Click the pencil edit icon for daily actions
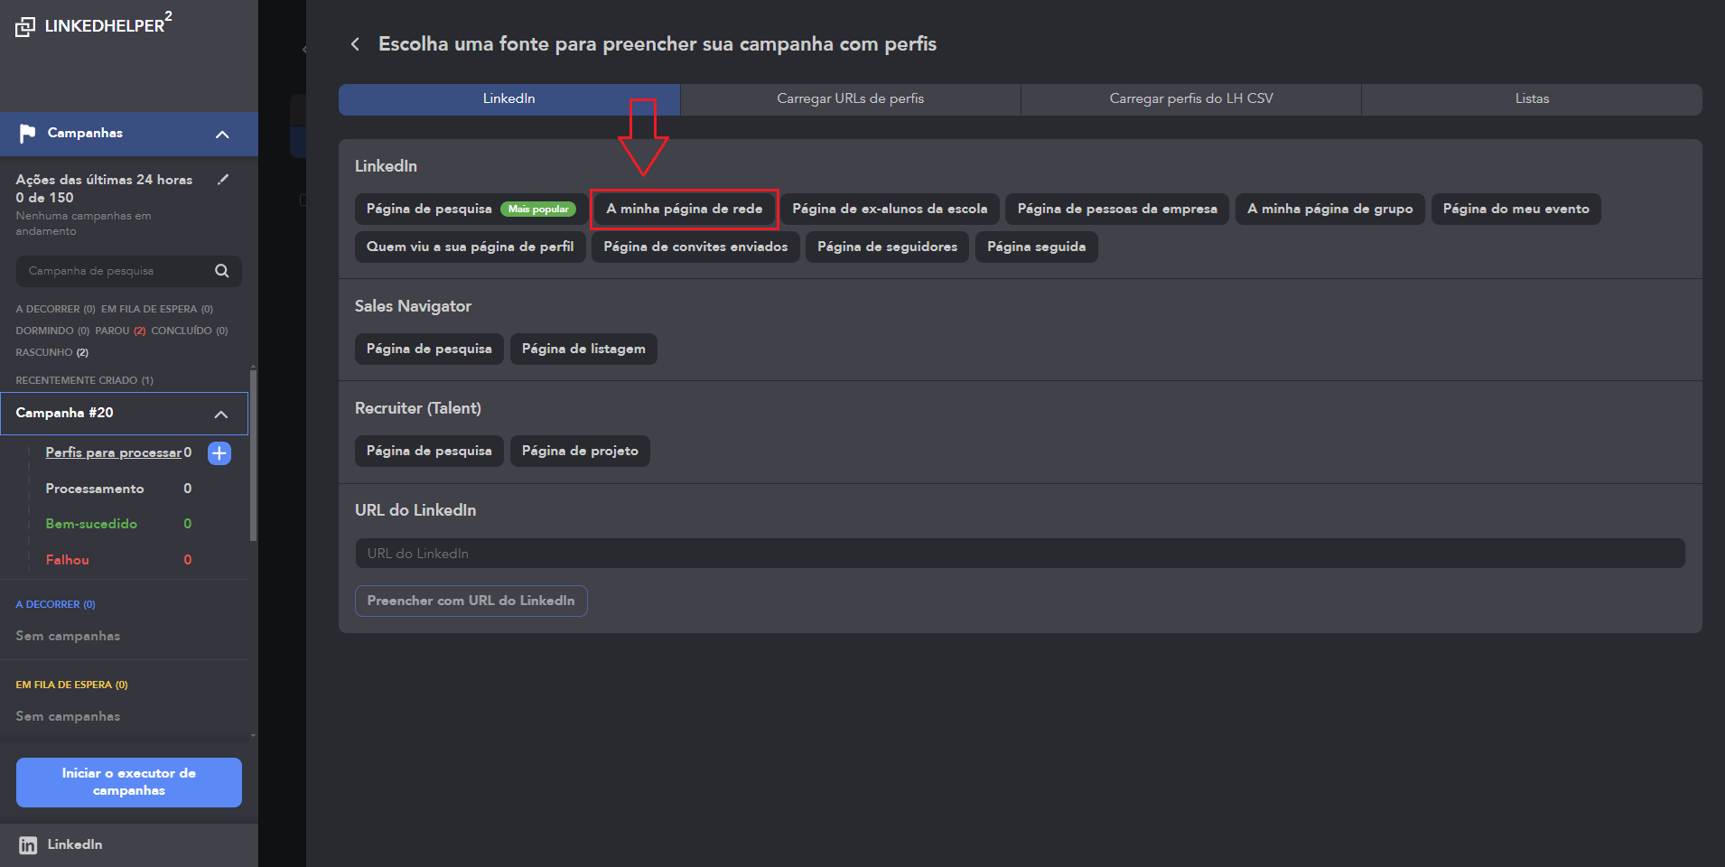Image resolution: width=1725 pixels, height=867 pixels. point(223,180)
